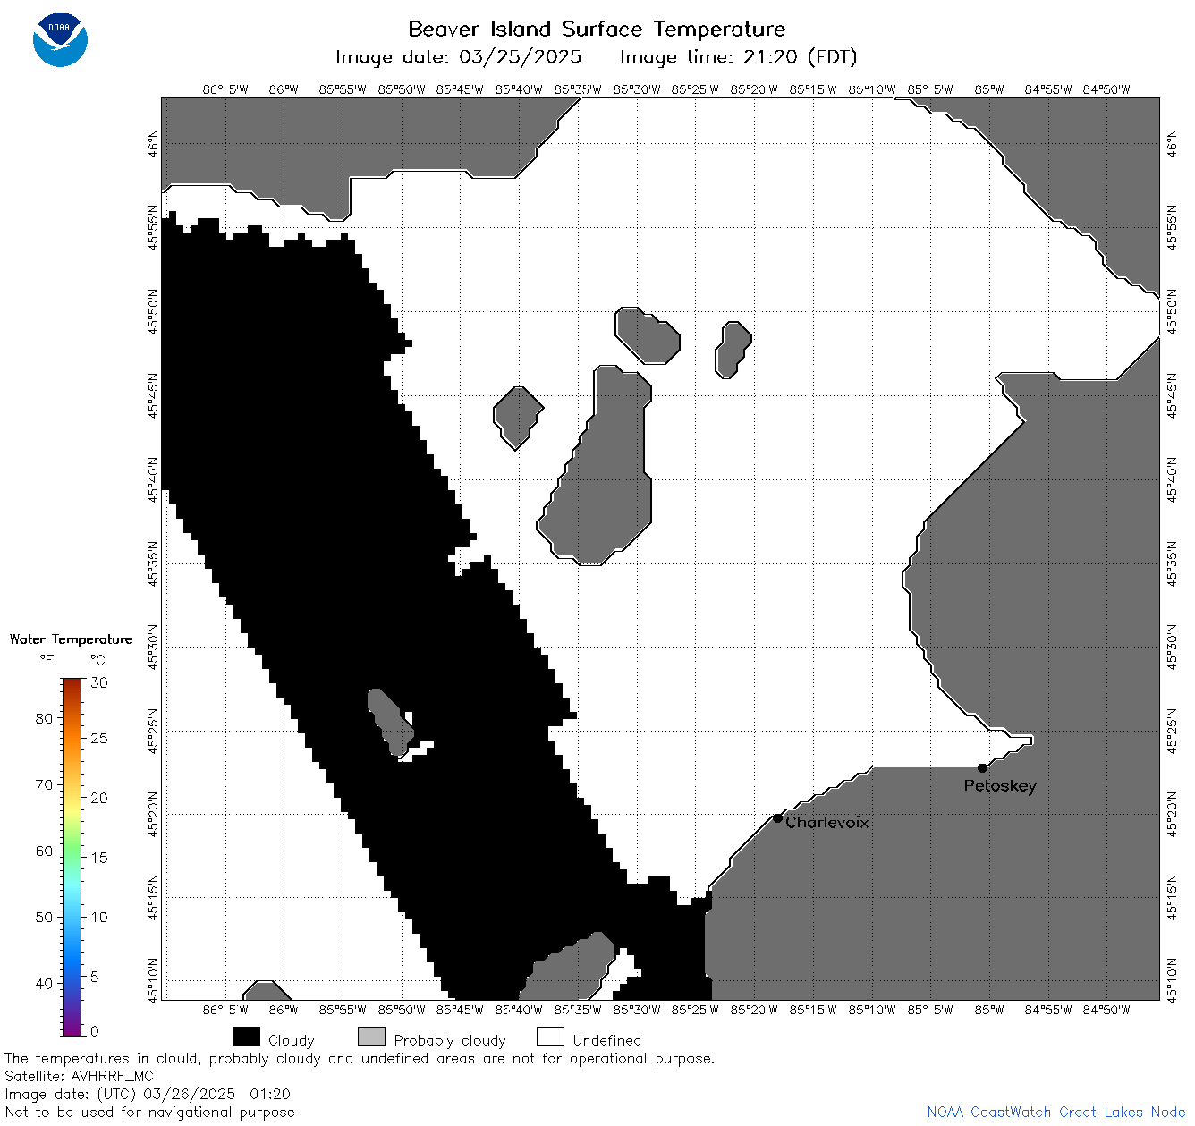
Task: Click the rainbow water temperature color bar
Action: pyautogui.click(x=72, y=857)
